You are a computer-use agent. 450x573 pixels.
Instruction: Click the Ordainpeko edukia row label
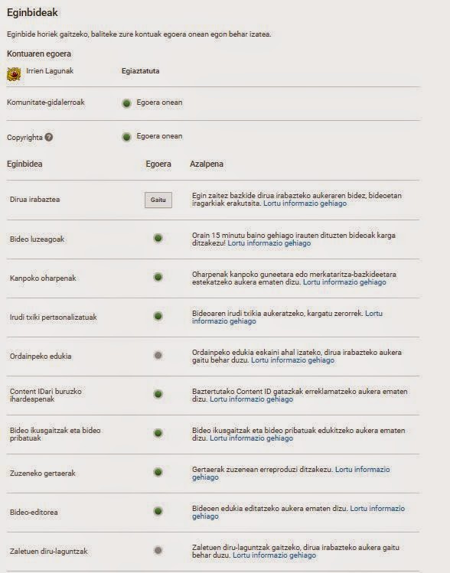41,356
